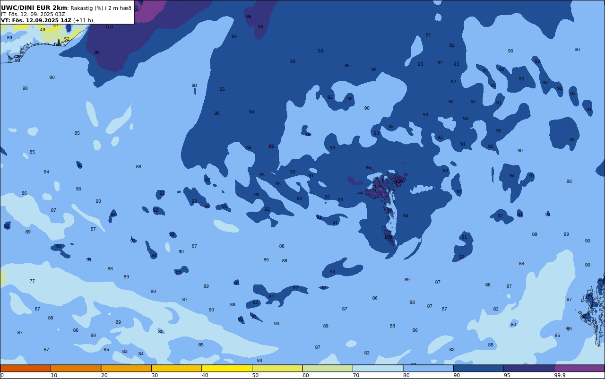Click the "UWC/DINI EUR 2km" title text
This screenshot has height=379, width=605.
34,8
